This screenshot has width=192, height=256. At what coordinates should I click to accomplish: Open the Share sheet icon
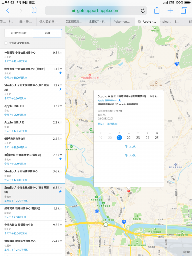(x=157, y=10)
